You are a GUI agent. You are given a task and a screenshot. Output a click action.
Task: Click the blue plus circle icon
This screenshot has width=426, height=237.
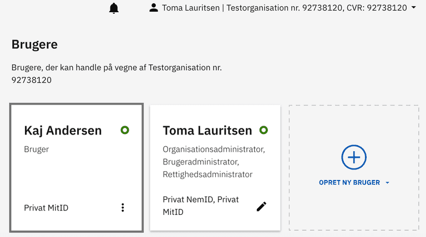coord(353,158)
